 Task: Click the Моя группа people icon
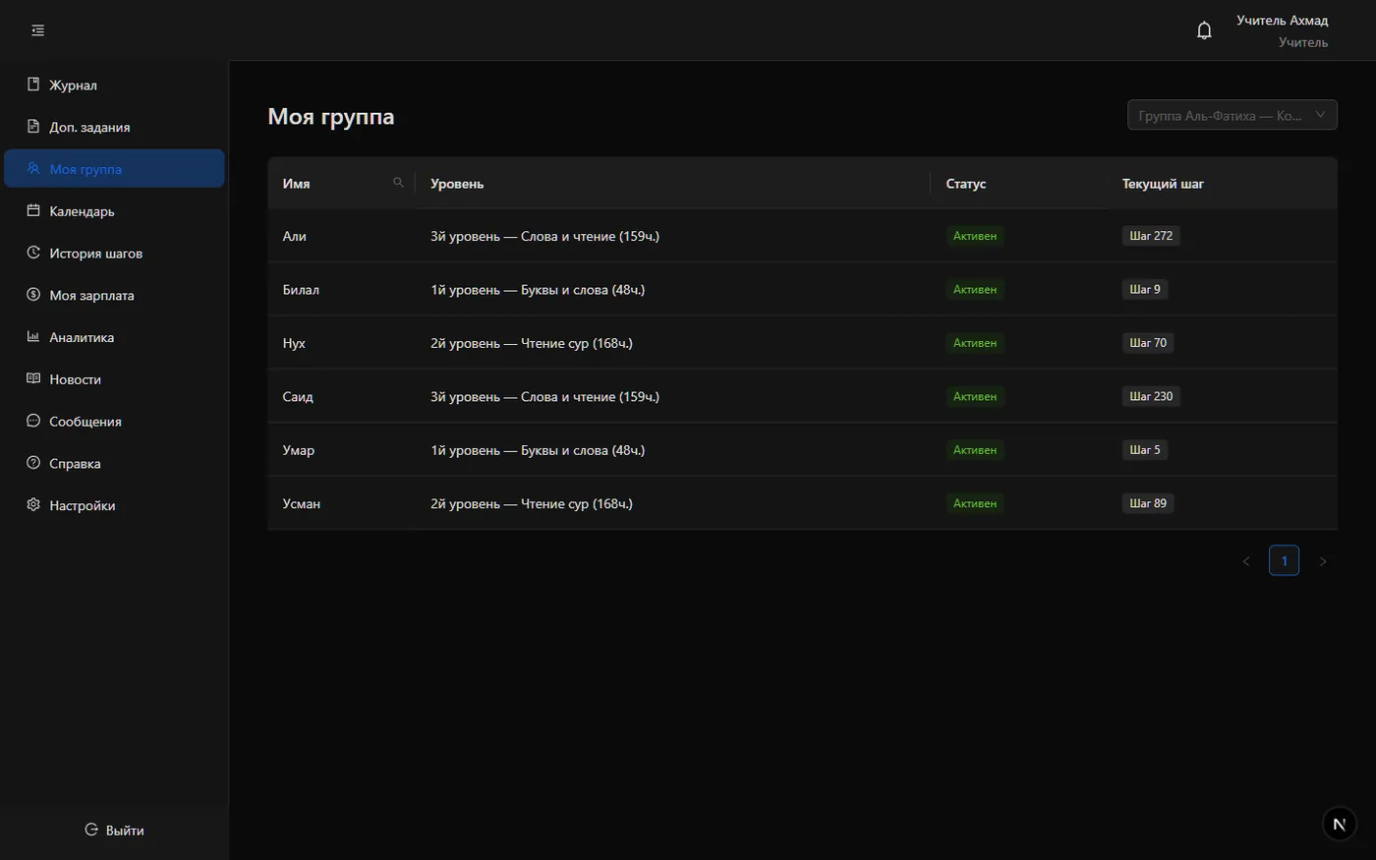(33, 169)
